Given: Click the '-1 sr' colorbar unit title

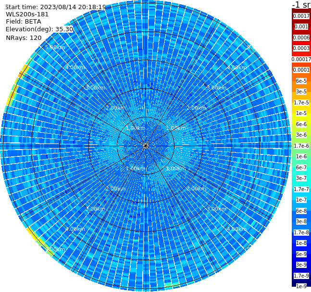Looking at the screenshot, I should [301, 4].
